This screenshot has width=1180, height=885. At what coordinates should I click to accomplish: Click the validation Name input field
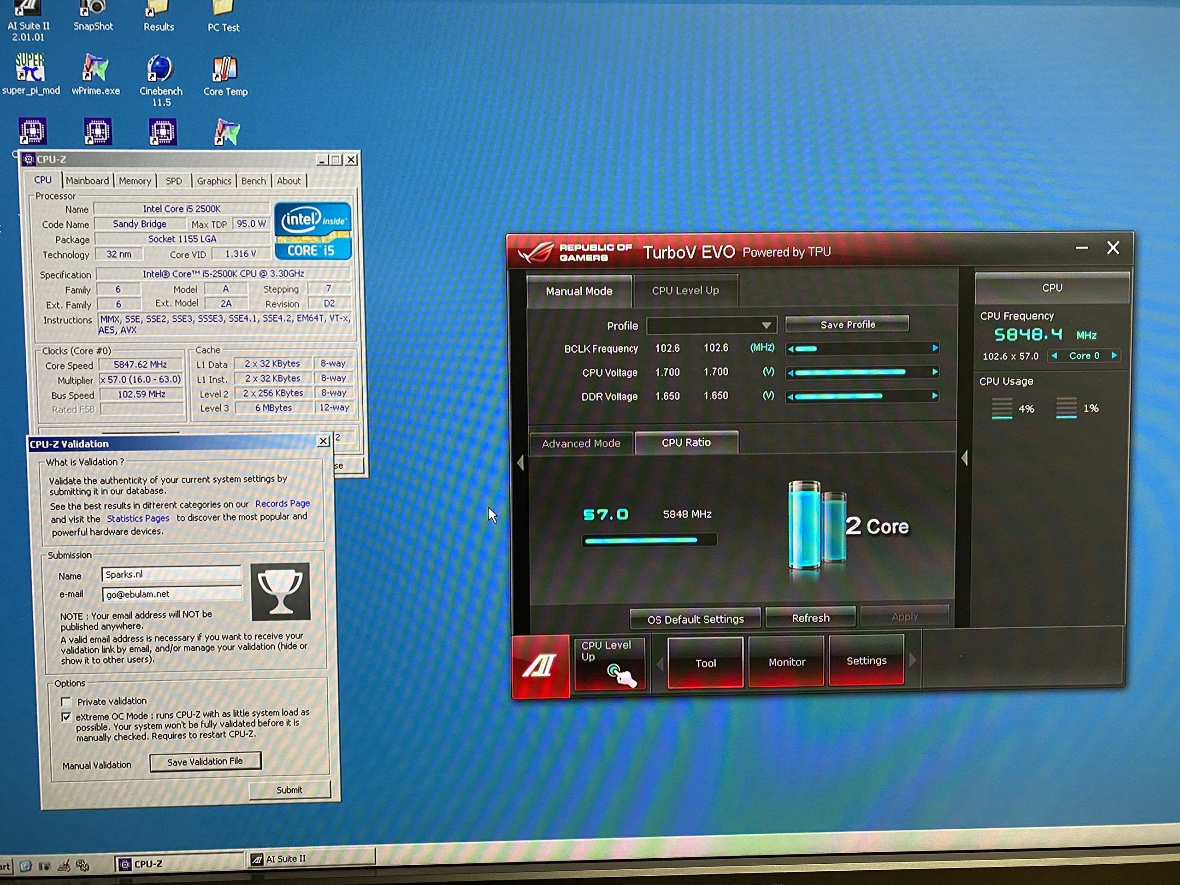pos(172,574)
